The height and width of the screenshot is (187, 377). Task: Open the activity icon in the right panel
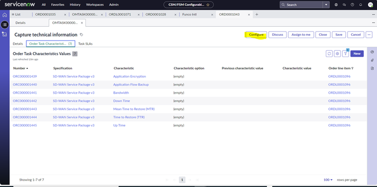coord(373,52)
